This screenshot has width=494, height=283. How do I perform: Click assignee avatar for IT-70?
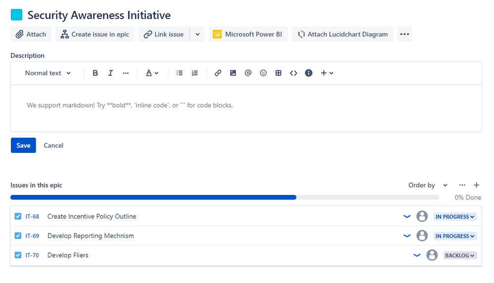pos(432,255)
